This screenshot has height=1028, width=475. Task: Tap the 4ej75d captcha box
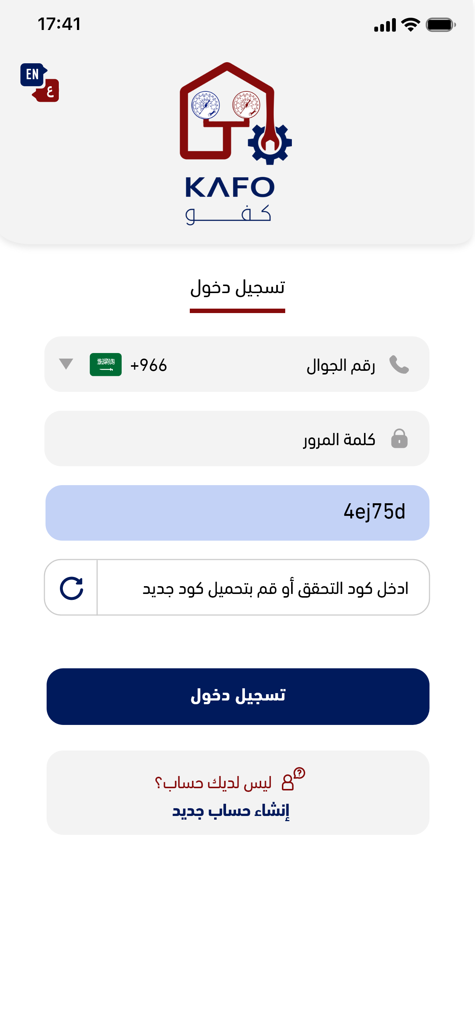(237, 513)
